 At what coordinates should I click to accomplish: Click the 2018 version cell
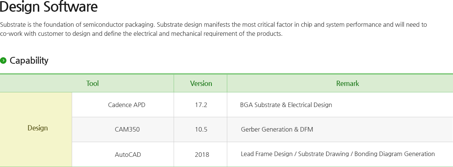[x=200, y=155]
